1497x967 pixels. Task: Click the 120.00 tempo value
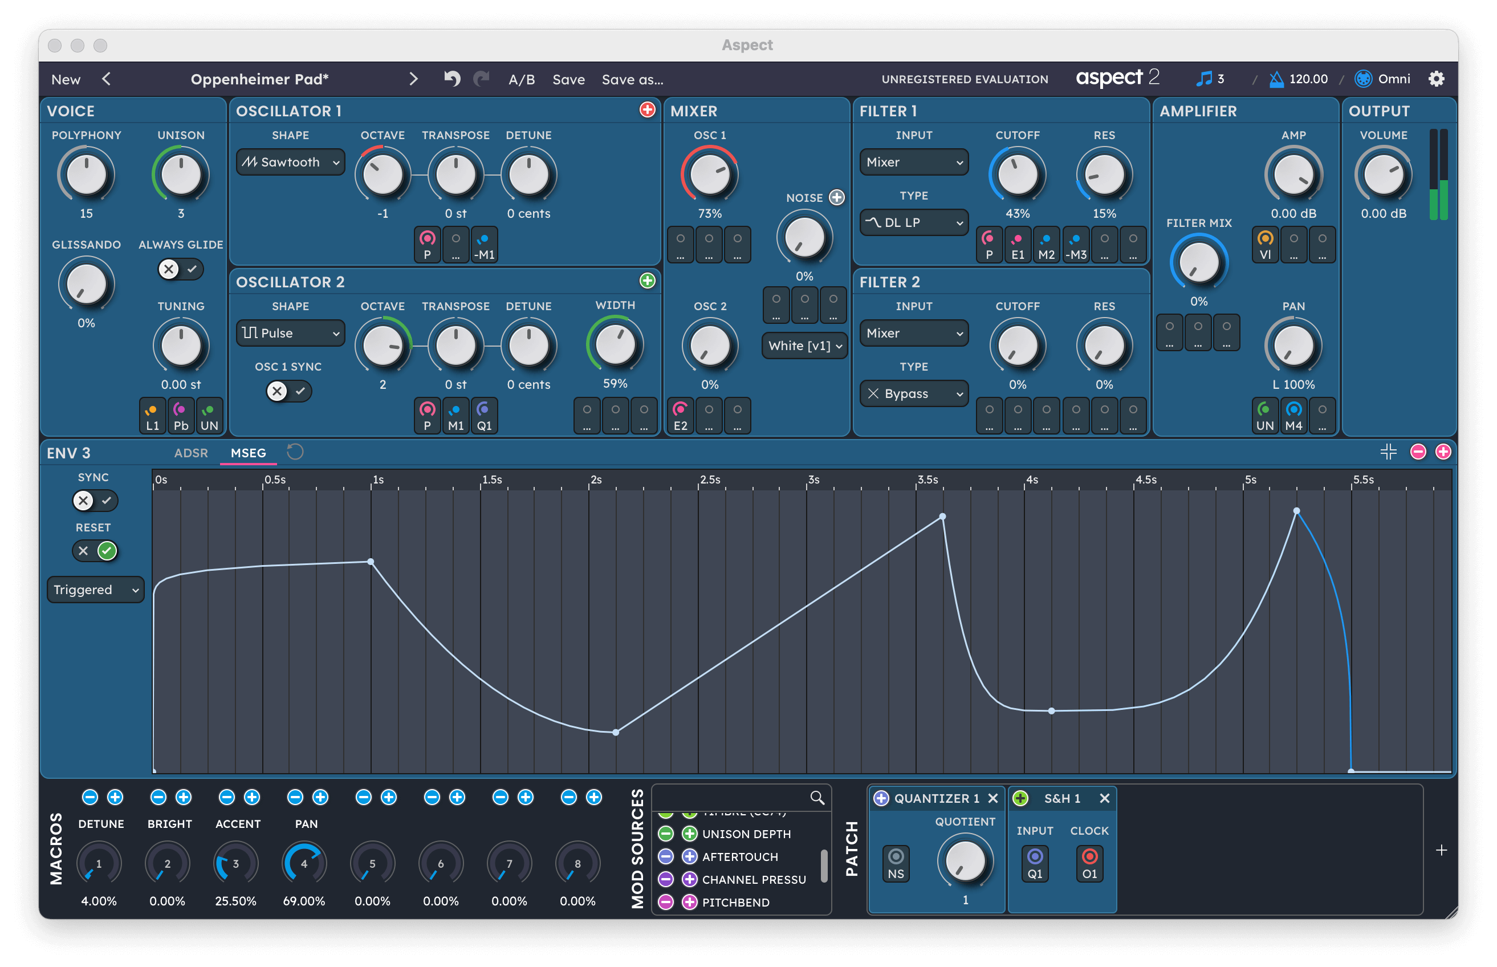tap(1308, 79)
